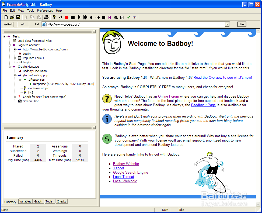Open the Tools menu
The width and height of the screenshot is (262, 213).
pos(31,11)
